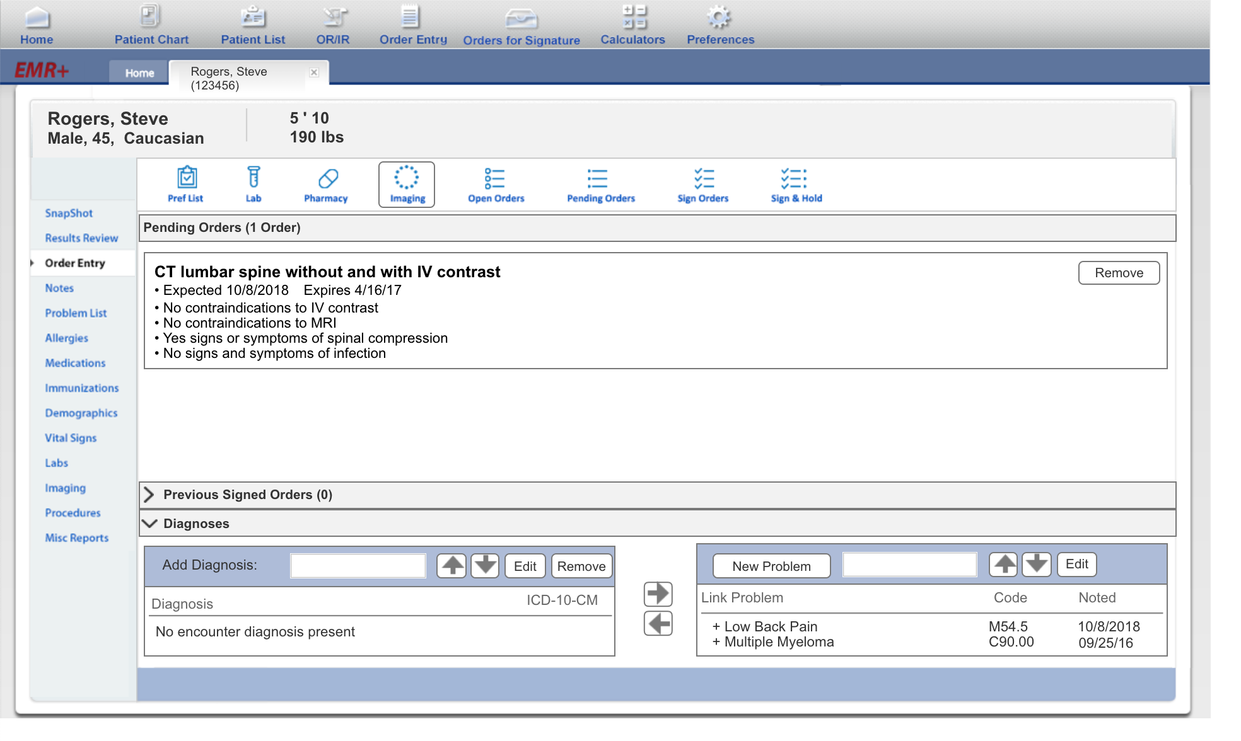1241x741 pixels.
Task: Click New Problem button
Action: (x=771, y=566)
